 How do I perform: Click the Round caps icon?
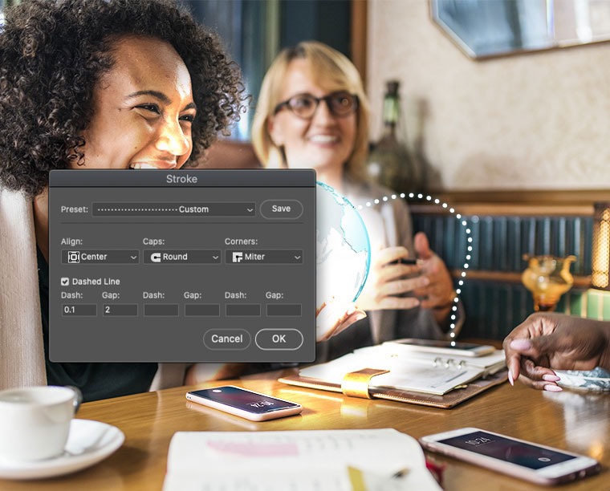(156, 258)
